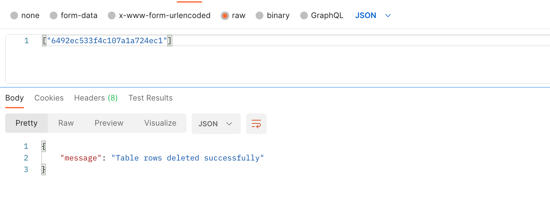Switch body type to GraphQL
Viewport: 550px width, 203px height.
(321, 15)
